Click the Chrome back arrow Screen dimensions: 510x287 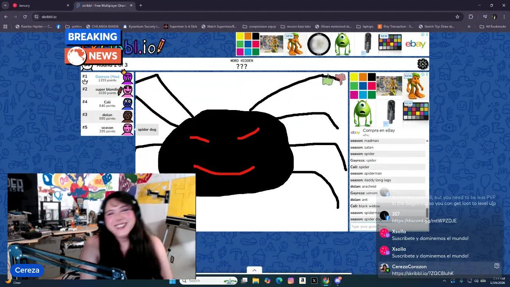[x=6, y=17]
